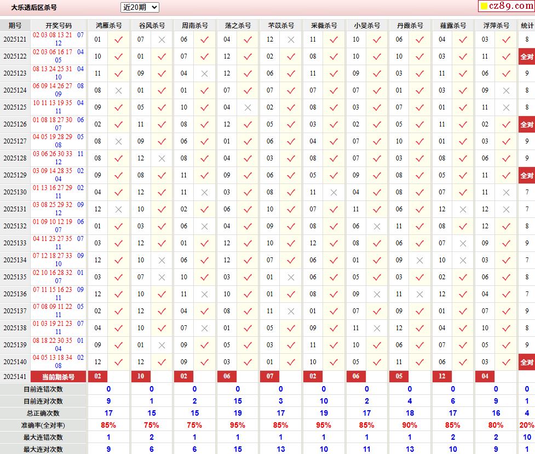Click the cross mark for 鸿雁杀号 in row 2025124

coord(118,90)
